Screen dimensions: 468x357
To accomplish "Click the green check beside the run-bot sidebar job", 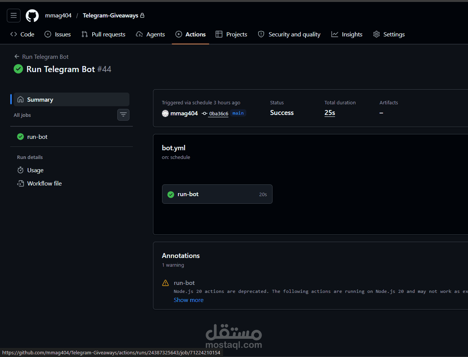I will 20,137.
